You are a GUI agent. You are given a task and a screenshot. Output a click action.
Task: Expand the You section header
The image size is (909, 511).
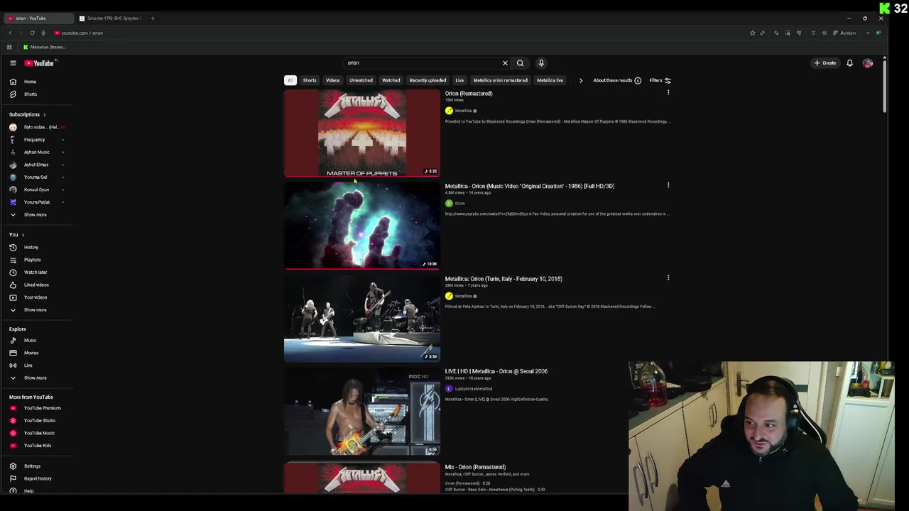tap(16, 235)
